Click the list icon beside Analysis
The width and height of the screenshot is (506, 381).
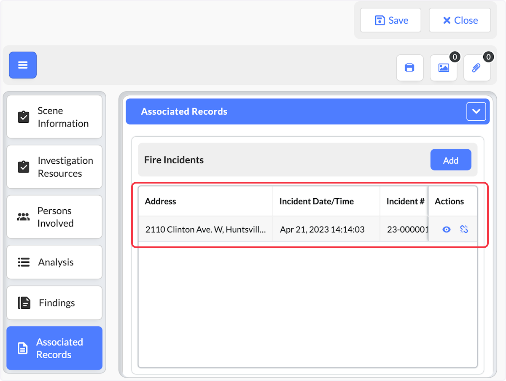pos(24,262)
